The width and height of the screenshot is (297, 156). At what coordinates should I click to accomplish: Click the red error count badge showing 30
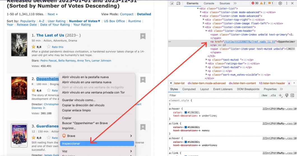[x=255, y=3]
